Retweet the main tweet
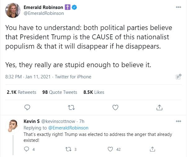This screenshot has width=188, height=157. 71,107
